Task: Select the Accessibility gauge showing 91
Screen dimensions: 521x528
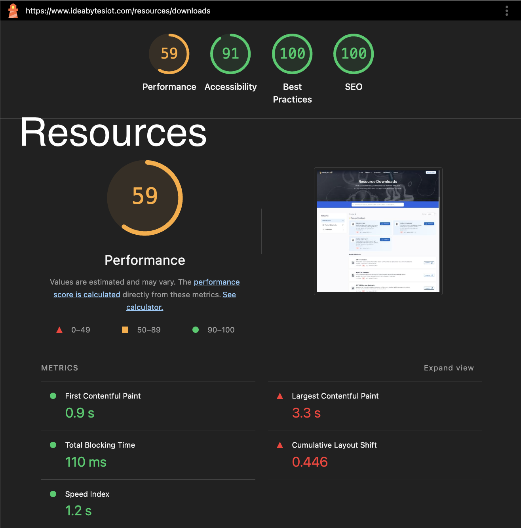Action: 230,54
